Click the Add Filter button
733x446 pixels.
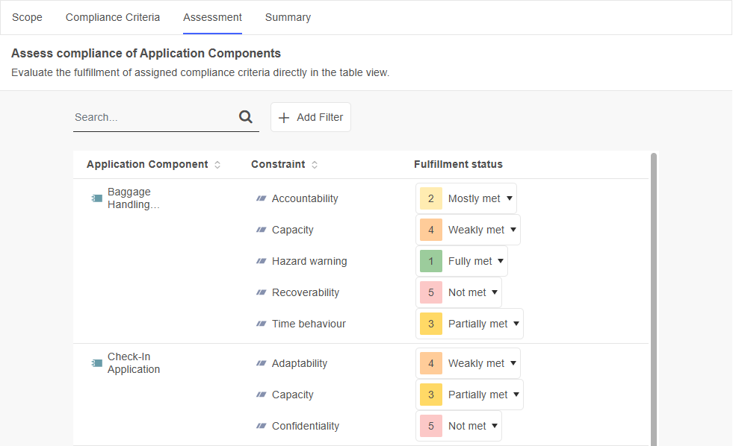[x=310, y=117]
